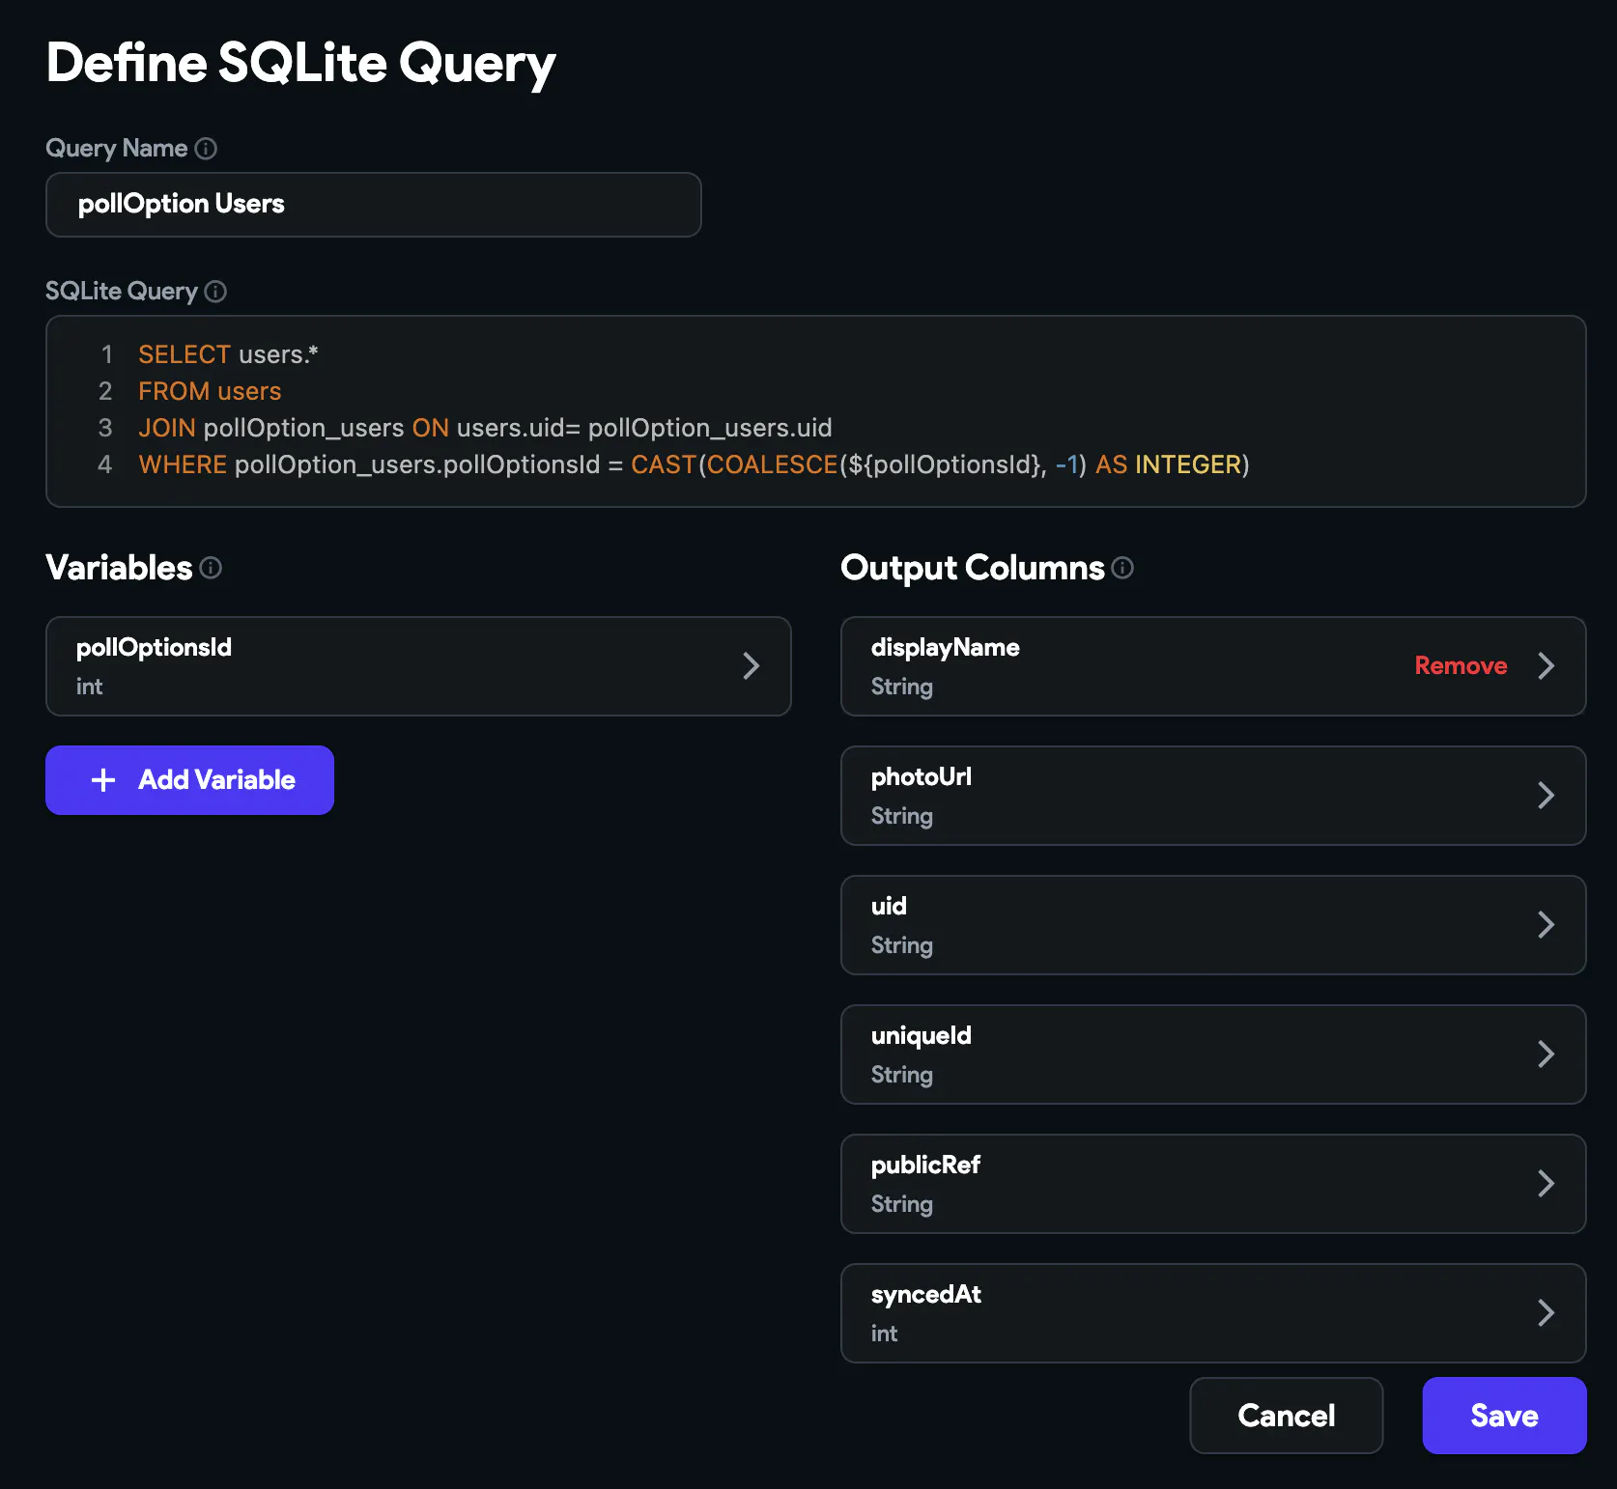This screenshot has width=1617, height=1489.
Task: Remove the displayName output column
Action: (x=1460, y=666)
